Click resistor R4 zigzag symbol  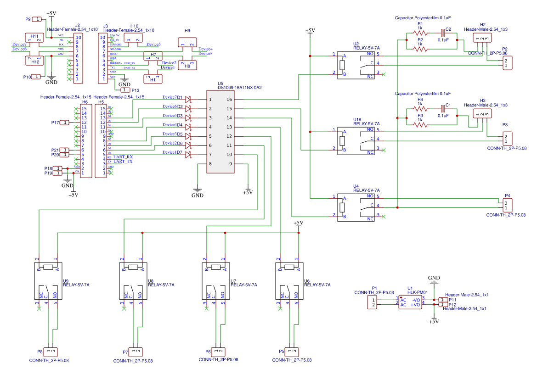[x=420, y=109]
